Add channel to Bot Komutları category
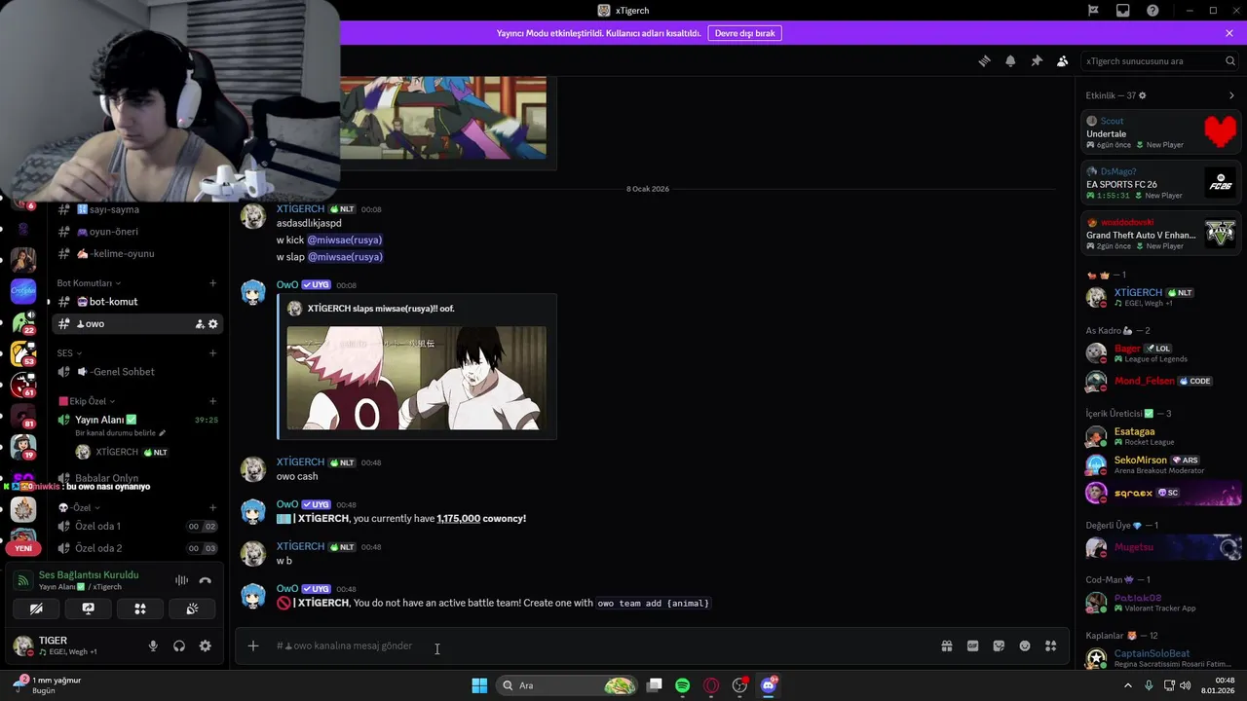 pyautogui.click(x=213, y=283)
